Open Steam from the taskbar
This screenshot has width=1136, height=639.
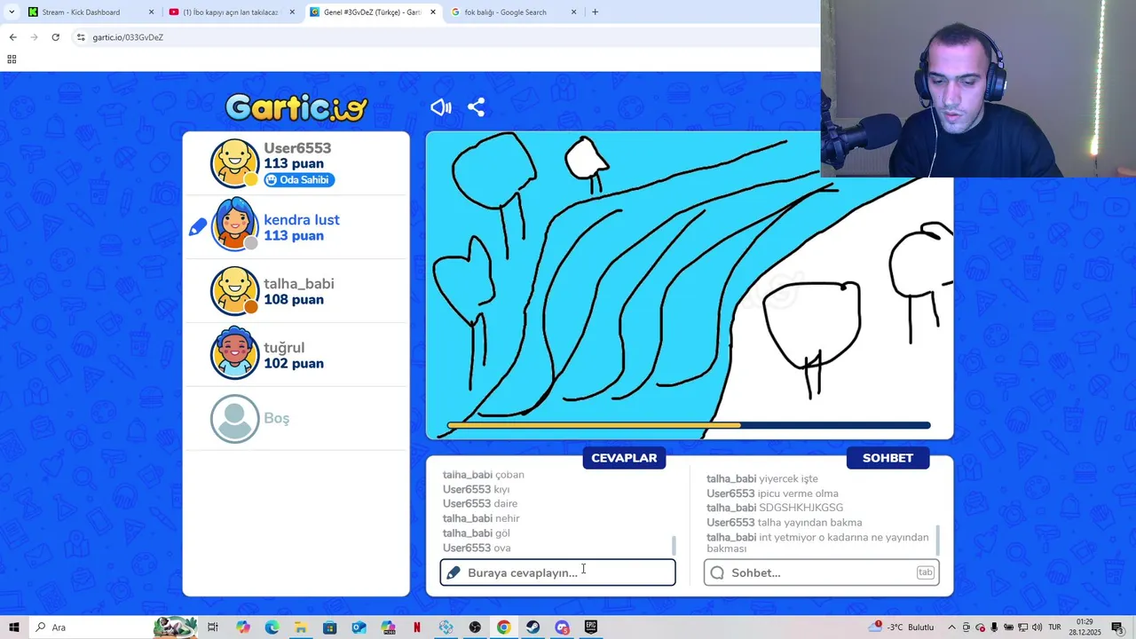pyautogui.click(x=532, y=627)
